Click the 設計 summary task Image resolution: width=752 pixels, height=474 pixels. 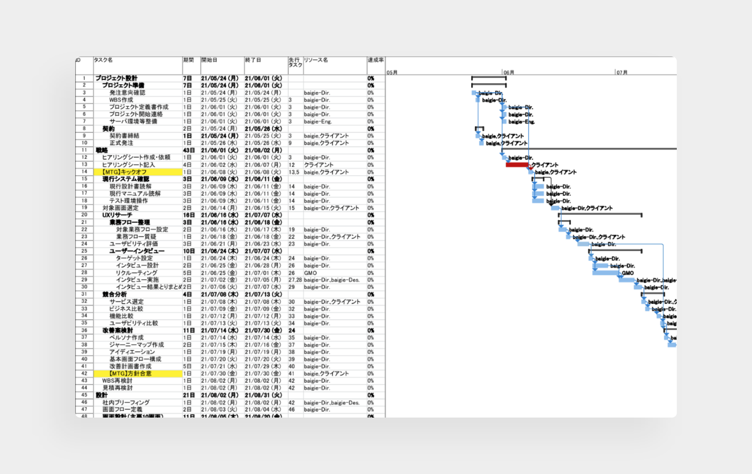point(102,395)
